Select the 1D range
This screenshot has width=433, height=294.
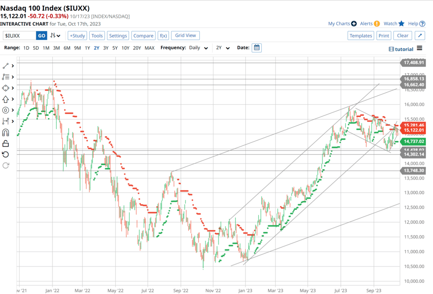coord(26,48)
